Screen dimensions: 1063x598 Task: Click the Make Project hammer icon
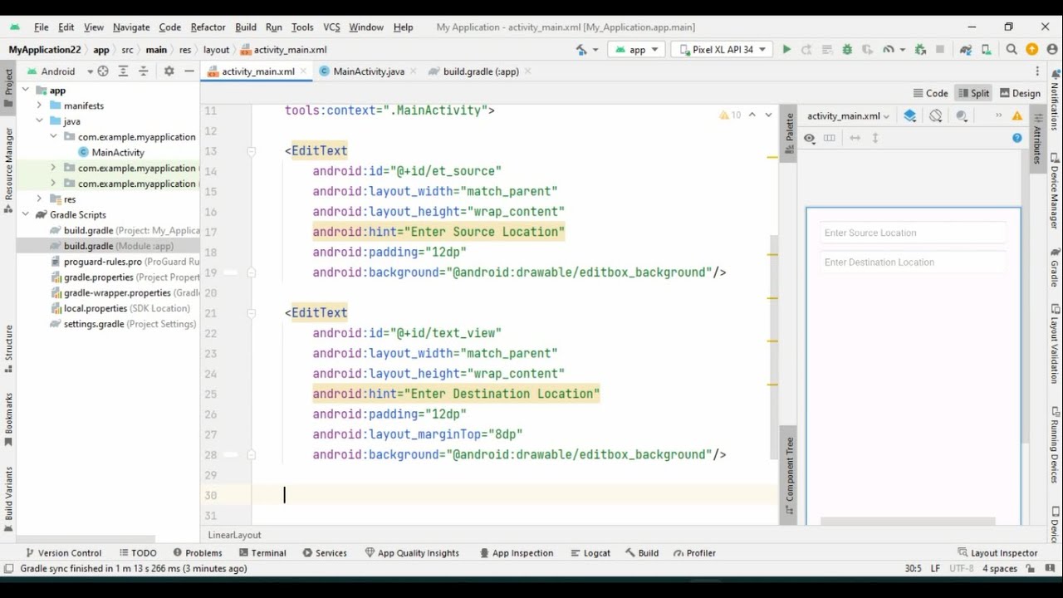click(581, 50)
